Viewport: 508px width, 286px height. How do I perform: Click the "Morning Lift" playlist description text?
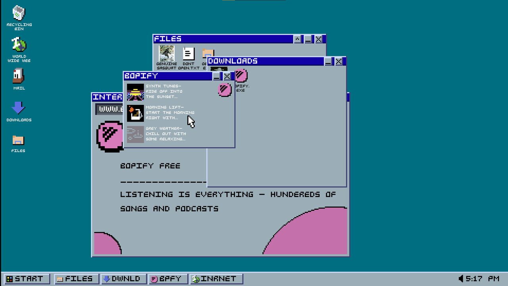click(x=170, y=112)
